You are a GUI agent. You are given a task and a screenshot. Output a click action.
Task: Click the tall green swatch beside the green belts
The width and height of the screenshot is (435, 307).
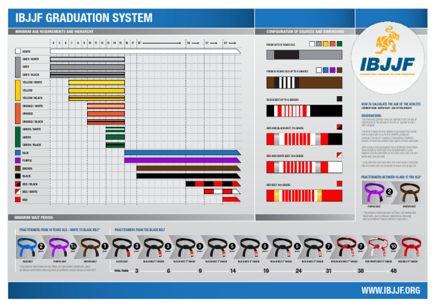(18, 137)
